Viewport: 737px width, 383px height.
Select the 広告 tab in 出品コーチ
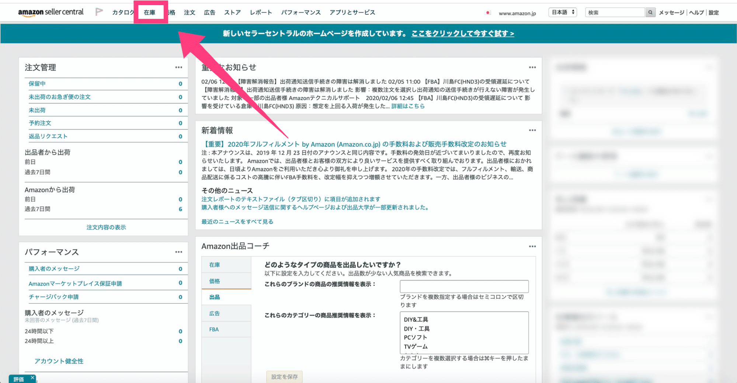[x=226, y=313]
